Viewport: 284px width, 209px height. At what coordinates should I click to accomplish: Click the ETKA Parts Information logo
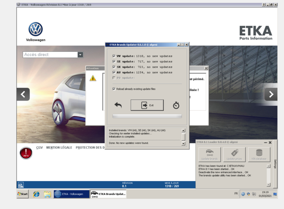click(256, 33)
